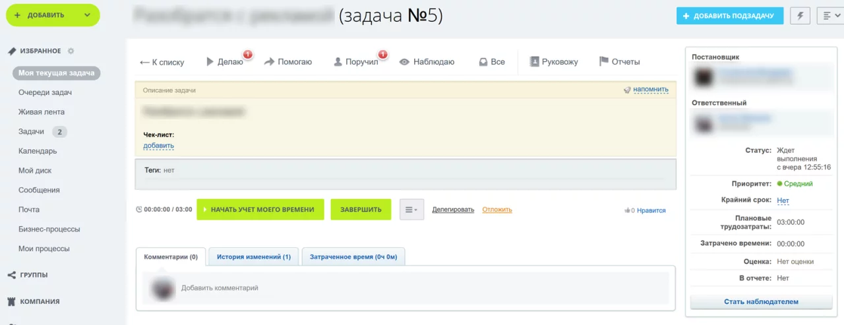Click Добавить подзадачу button
The width and height of the screenshot is (844, 325).
729,16
